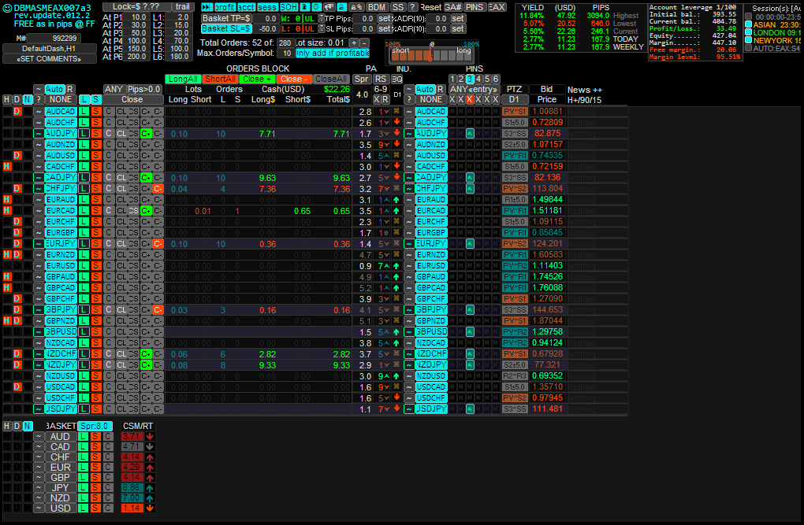Viewport: 804px width, 525px height.
Task: Increase lot size with plus button
Action: [354, 43]
